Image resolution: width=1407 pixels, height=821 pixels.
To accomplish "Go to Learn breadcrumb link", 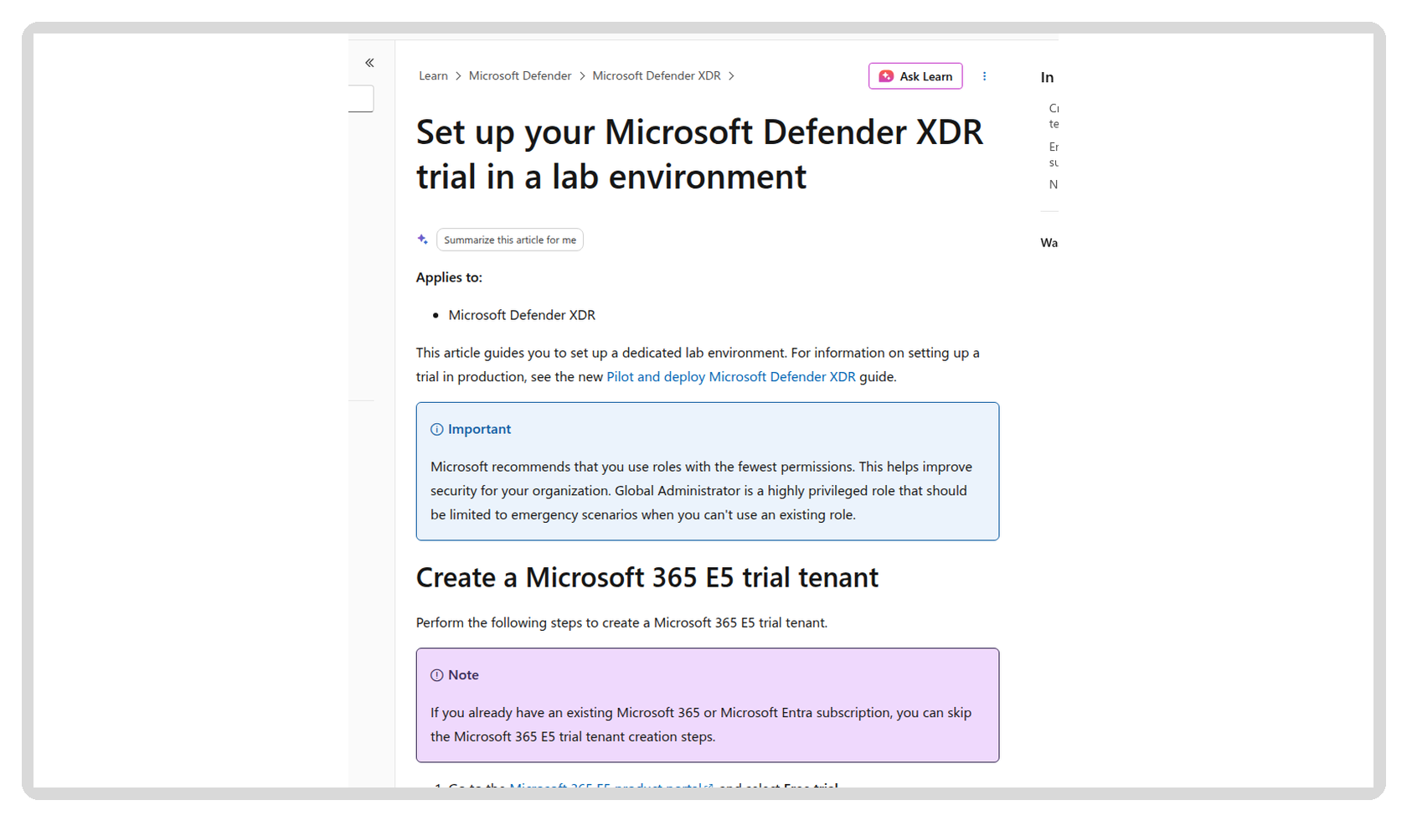I will tap(433, 76).
